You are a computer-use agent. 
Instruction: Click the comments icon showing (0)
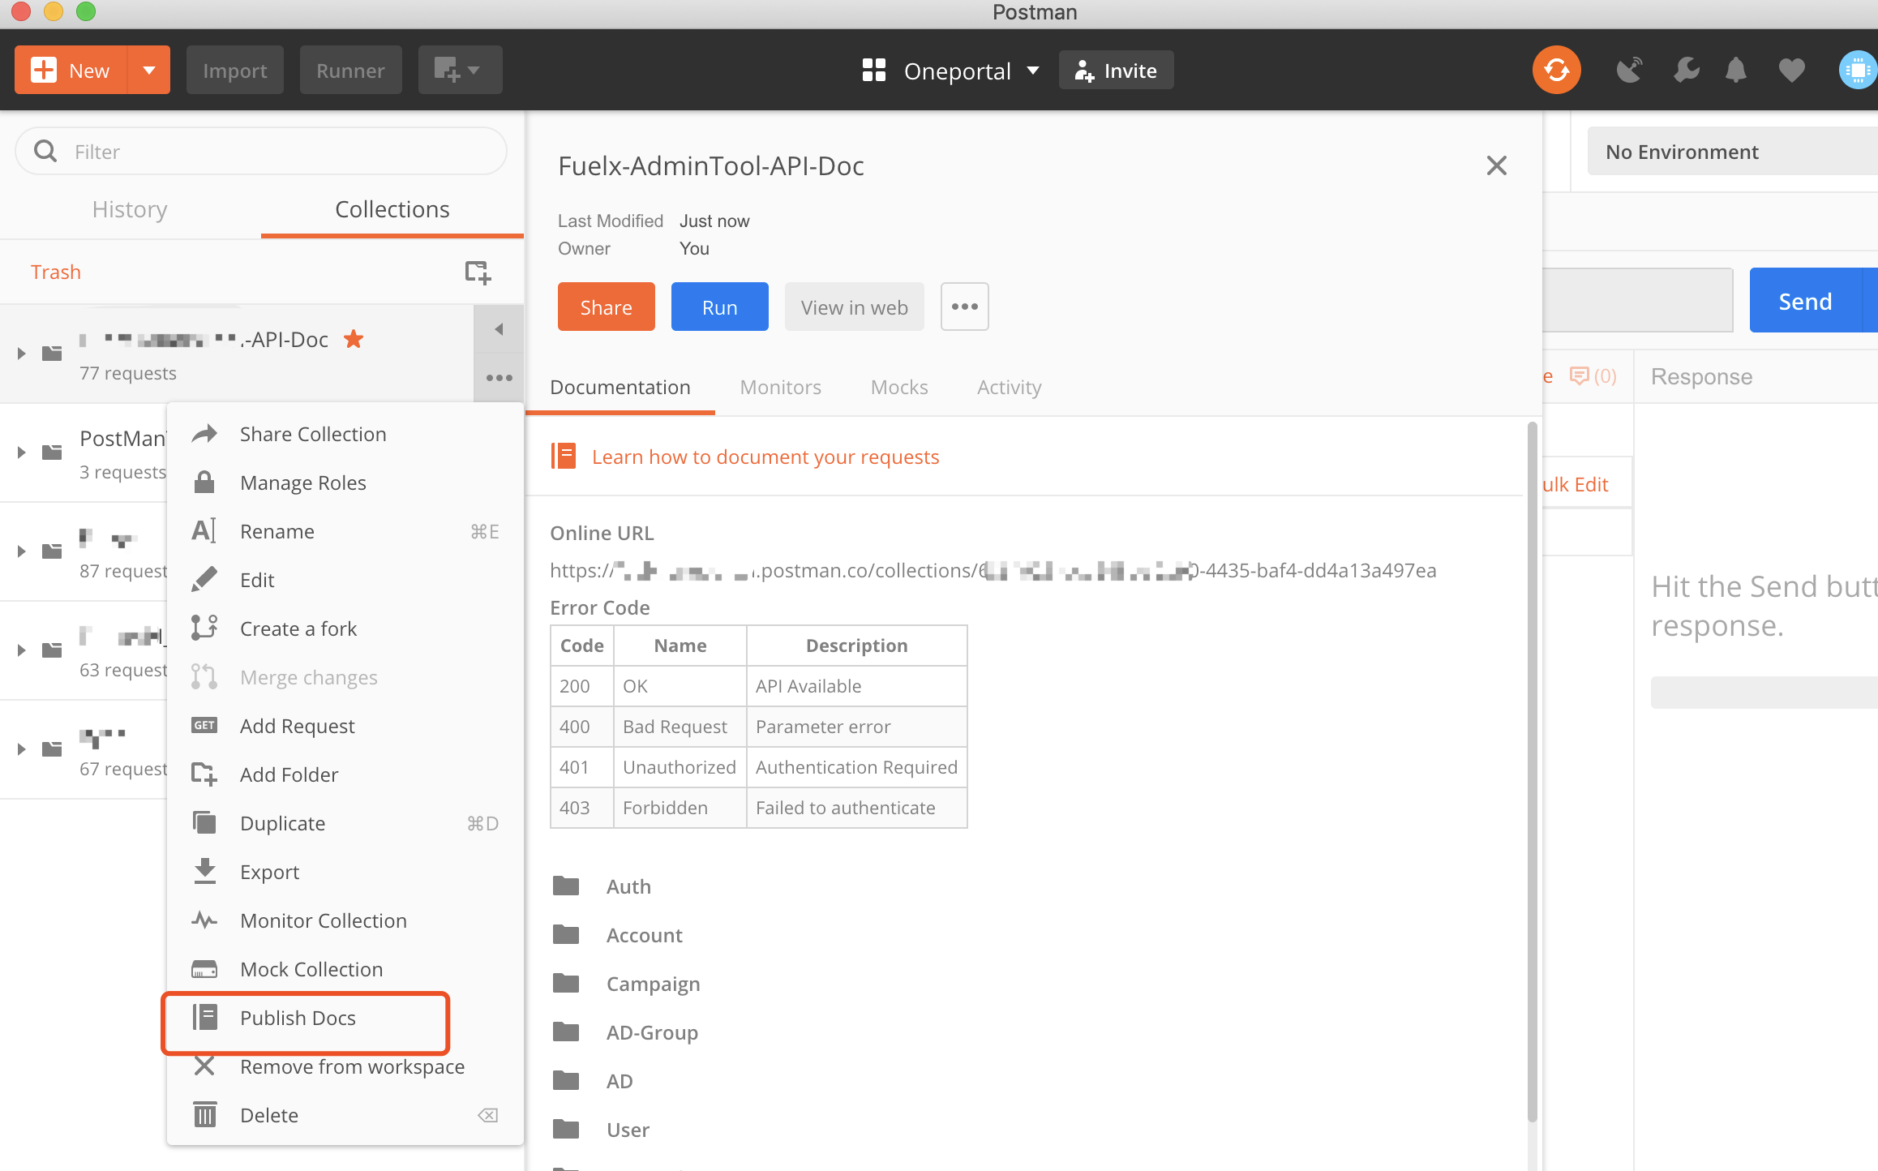coord(1593,376)
